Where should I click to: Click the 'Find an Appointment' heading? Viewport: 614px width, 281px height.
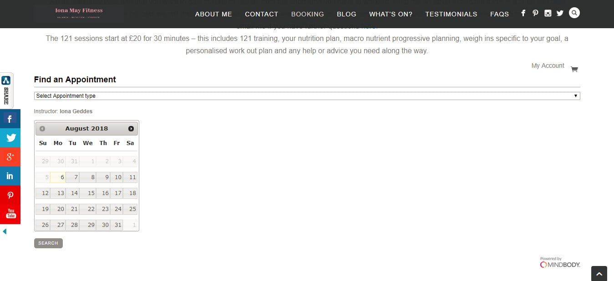coord(75,80)
